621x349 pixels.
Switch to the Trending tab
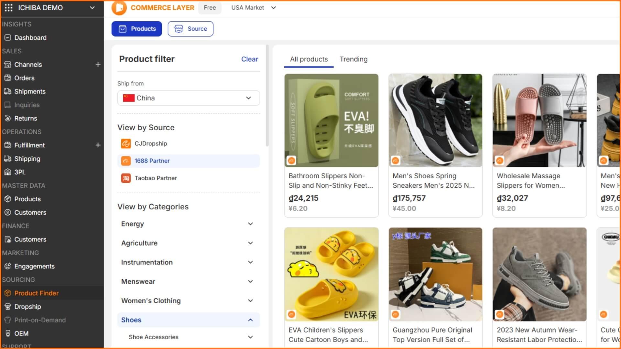353,59
